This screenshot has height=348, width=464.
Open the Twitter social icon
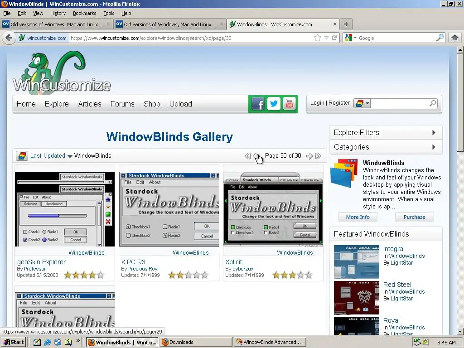point(274,104)
